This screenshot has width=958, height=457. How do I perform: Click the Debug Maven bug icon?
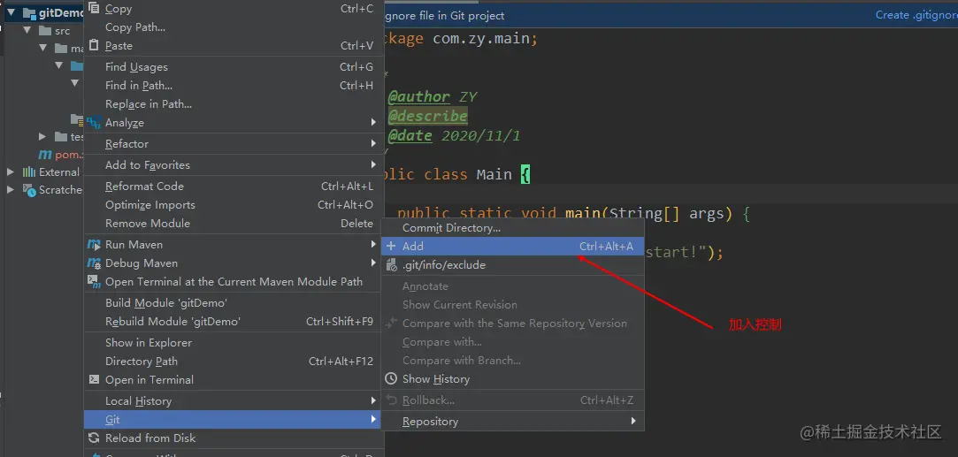tap(94, 263)
